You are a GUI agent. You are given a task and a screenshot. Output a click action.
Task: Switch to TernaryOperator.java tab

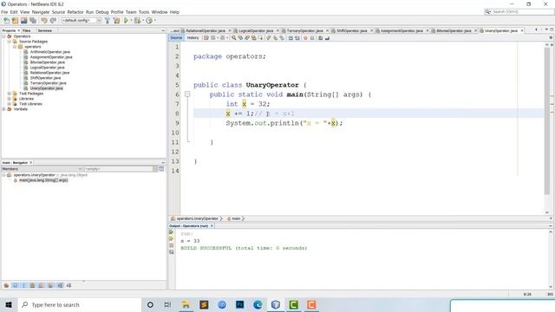[x=304, y=31]
